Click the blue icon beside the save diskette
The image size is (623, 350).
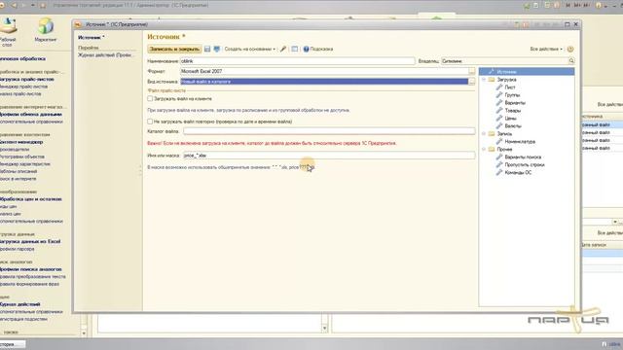[x=216, y=49]
